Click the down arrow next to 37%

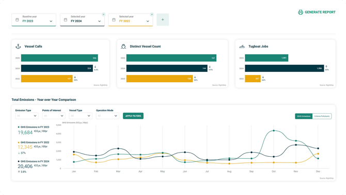(x=19, y=153)
